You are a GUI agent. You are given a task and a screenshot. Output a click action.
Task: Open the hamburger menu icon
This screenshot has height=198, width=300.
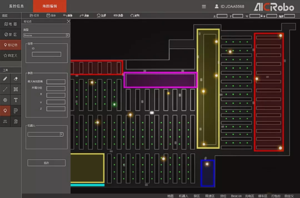(x=204, y=6)
